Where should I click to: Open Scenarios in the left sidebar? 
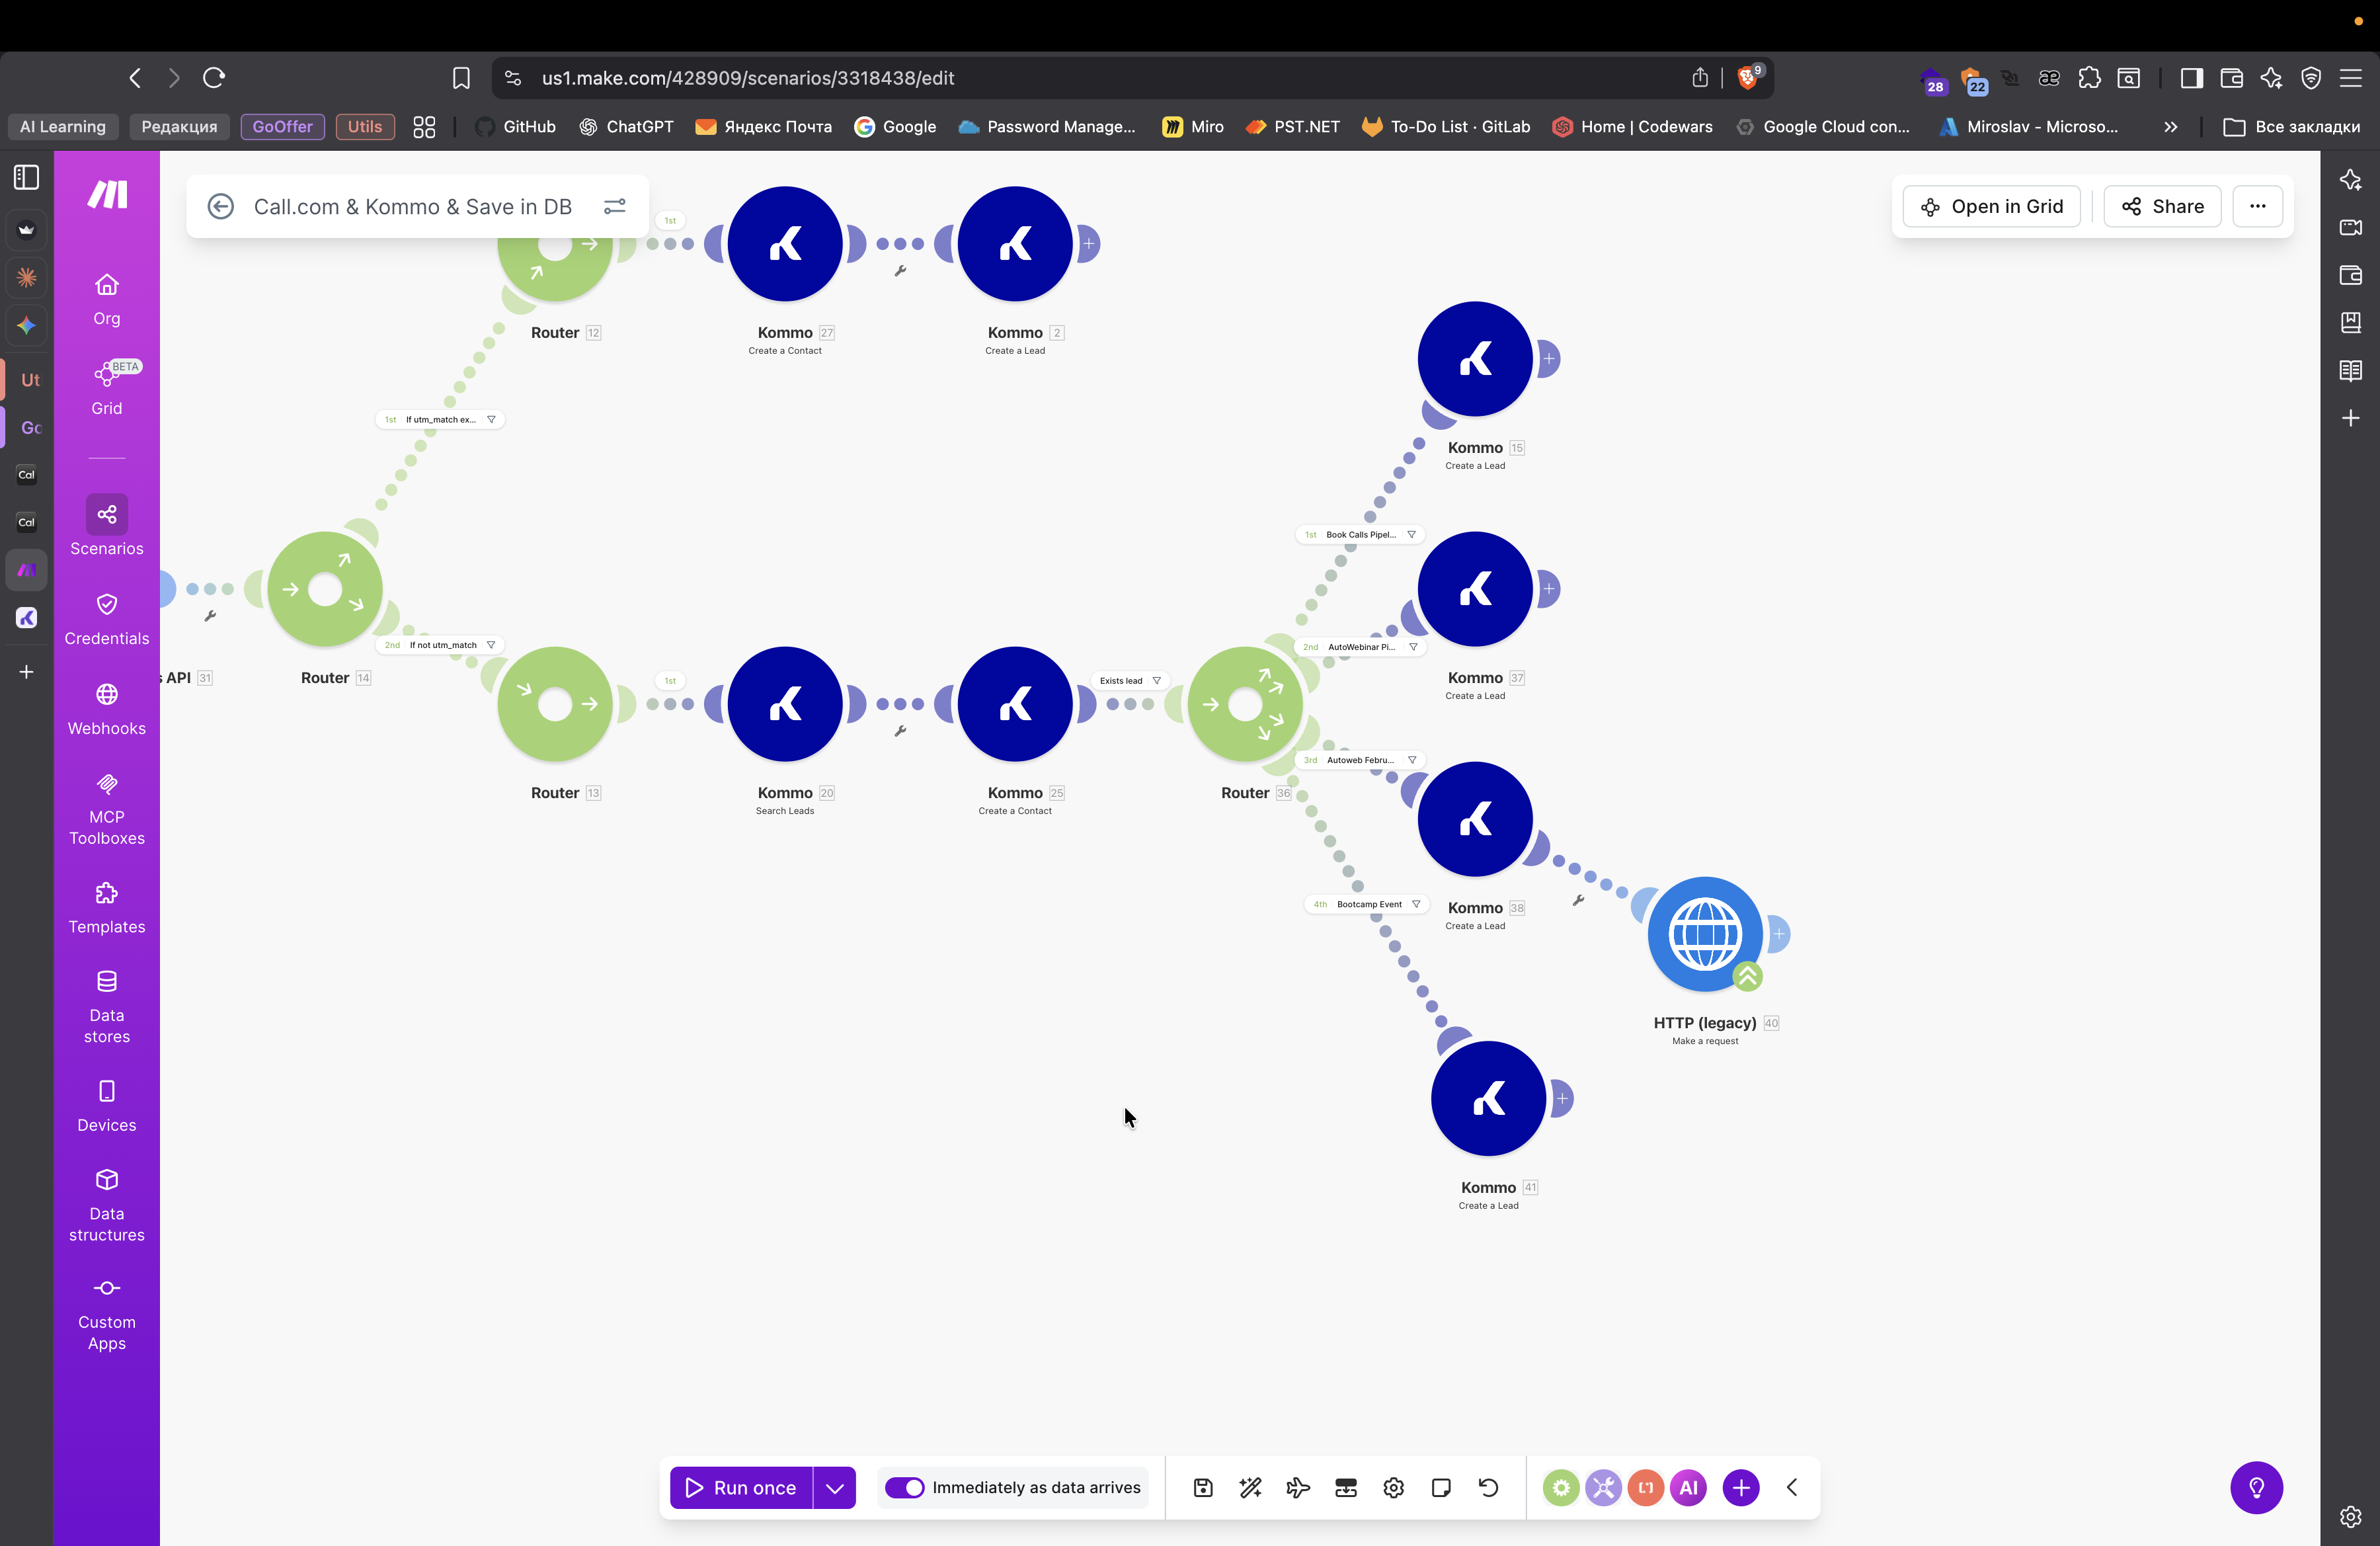(107, 527)
